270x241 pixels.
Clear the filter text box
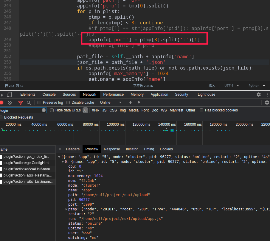coord(44,110)
